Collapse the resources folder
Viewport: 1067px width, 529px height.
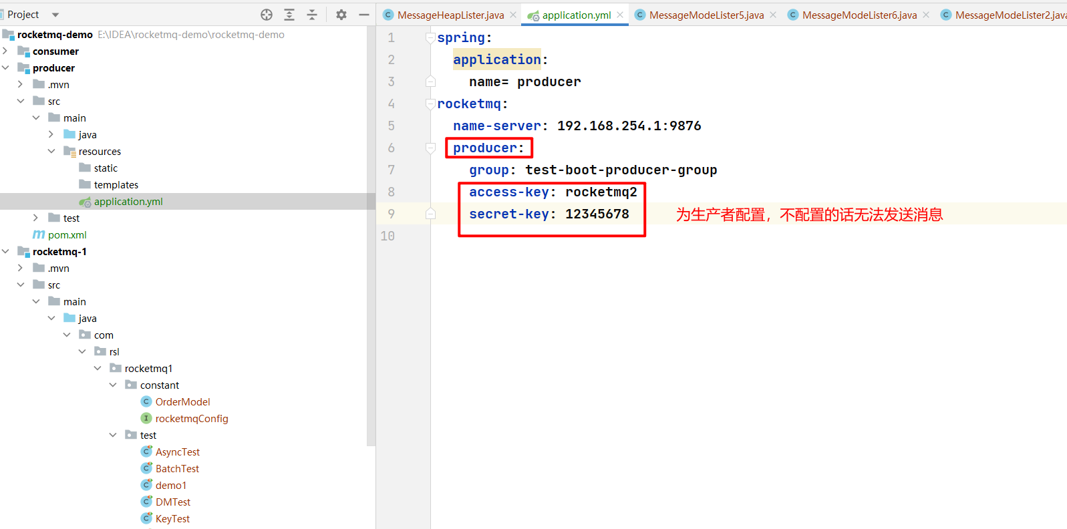51,151
